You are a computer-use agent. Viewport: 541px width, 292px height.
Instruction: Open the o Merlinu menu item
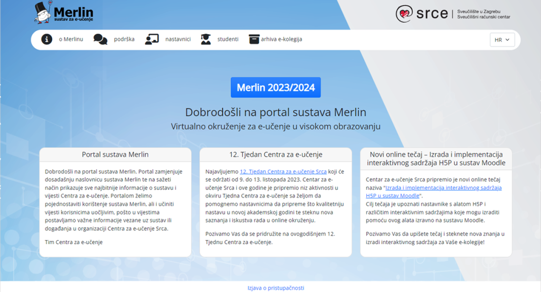coord(71,39)
